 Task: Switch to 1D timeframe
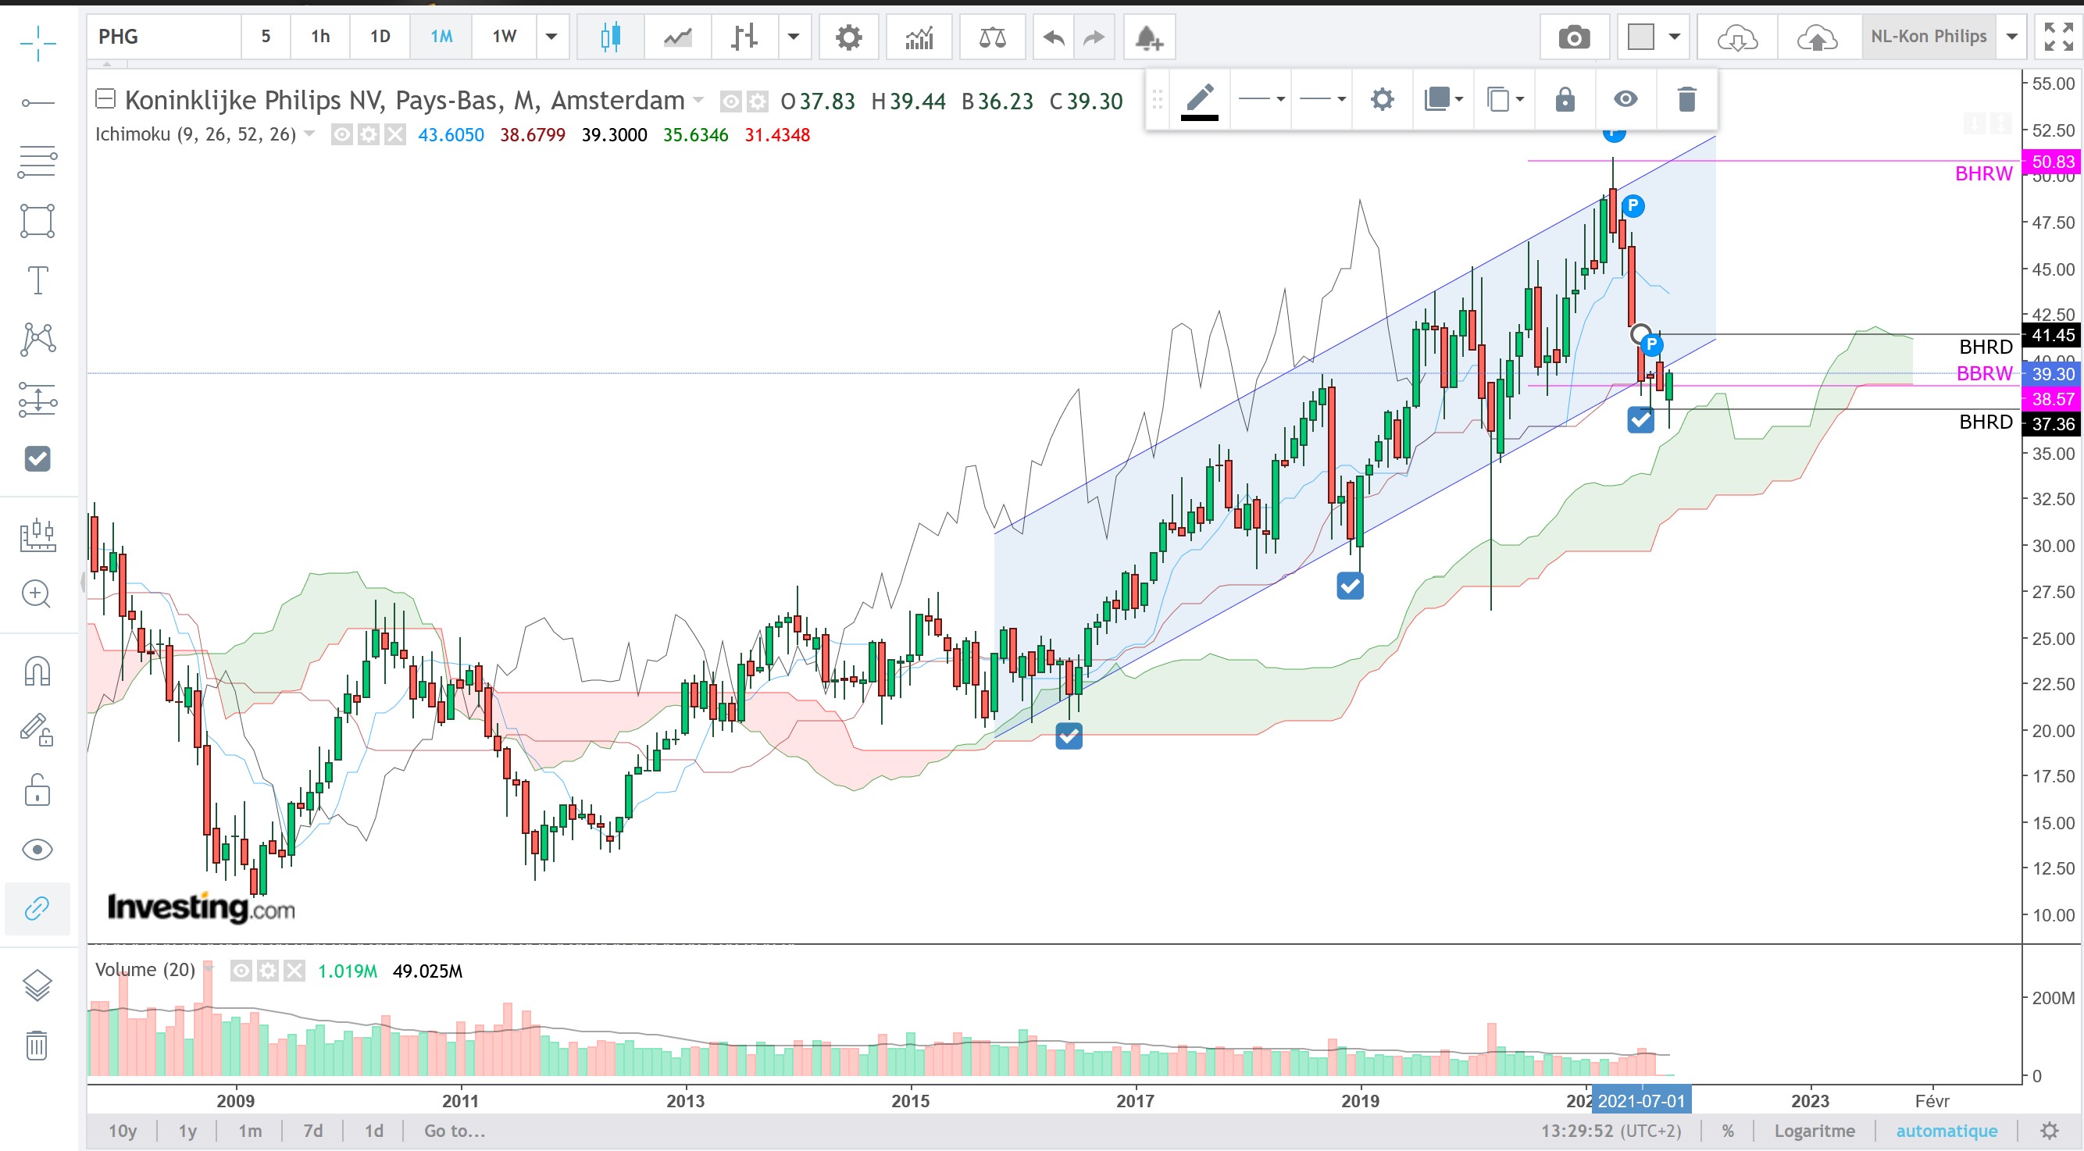click(380, 37)
